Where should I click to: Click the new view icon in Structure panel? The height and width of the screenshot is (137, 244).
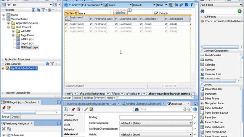[9, 107]
